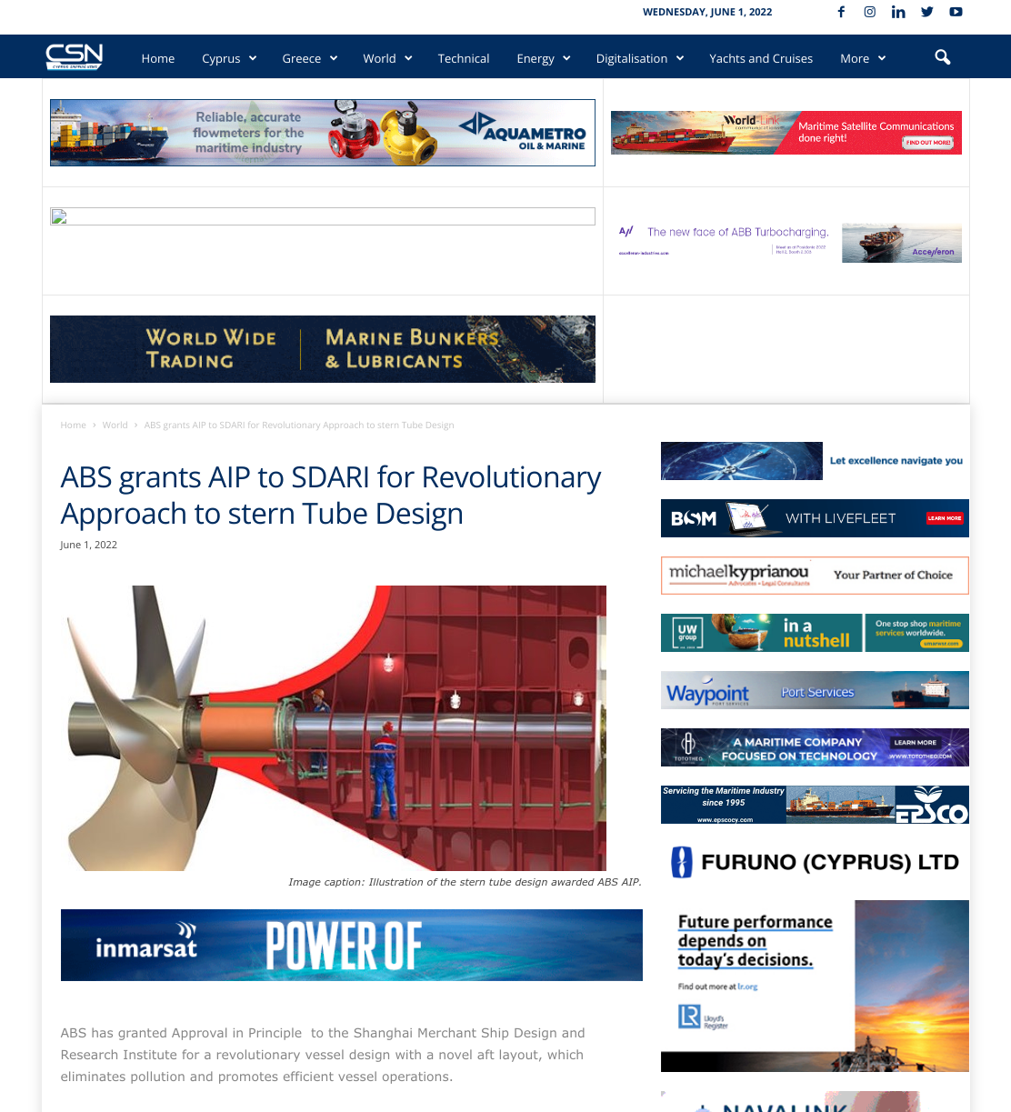Open the LinkedIn social icon
Viewport: 1011px width, 1112px height.
coord(898,12)
